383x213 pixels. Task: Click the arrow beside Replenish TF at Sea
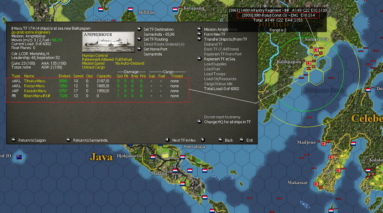[199, 59]
